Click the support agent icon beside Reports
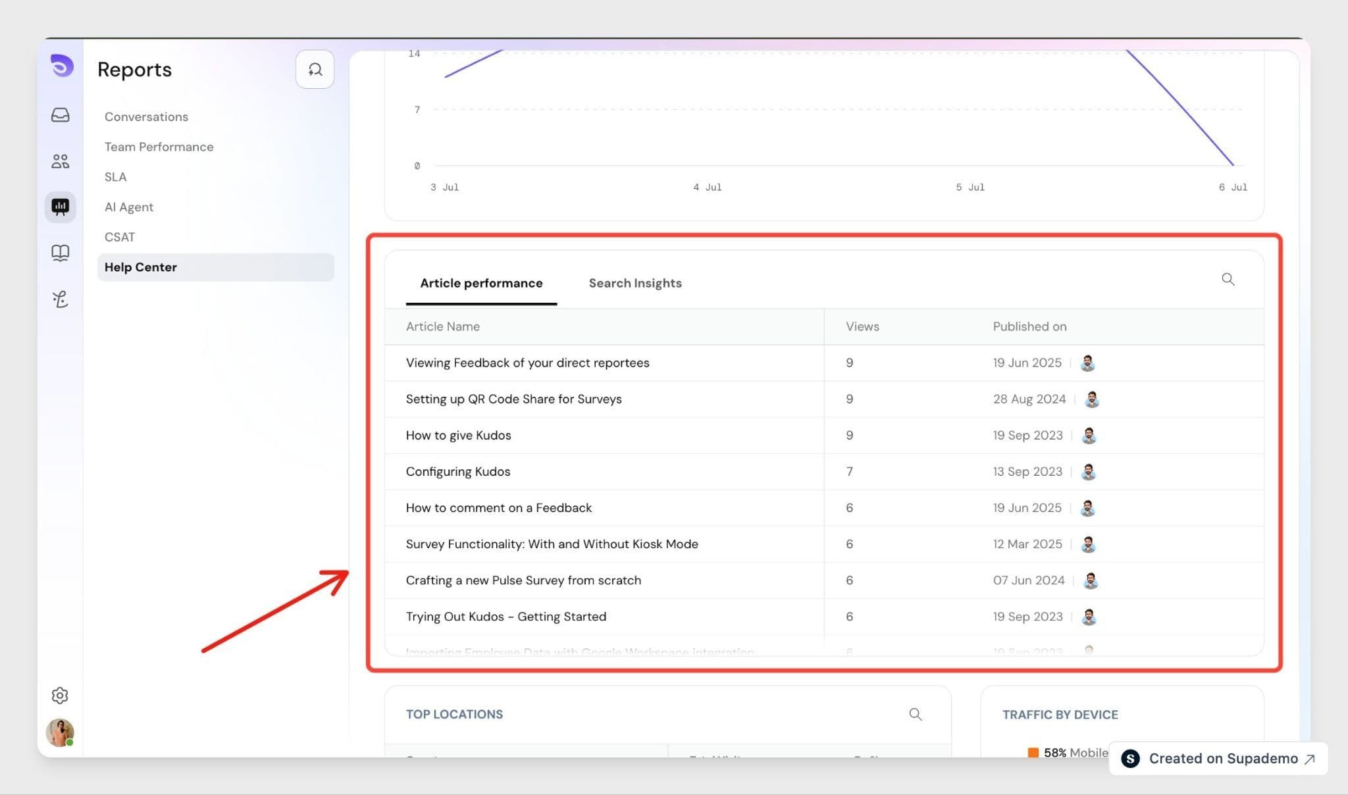This screenshot has height=795, width=1348. (x=315, y=69)
